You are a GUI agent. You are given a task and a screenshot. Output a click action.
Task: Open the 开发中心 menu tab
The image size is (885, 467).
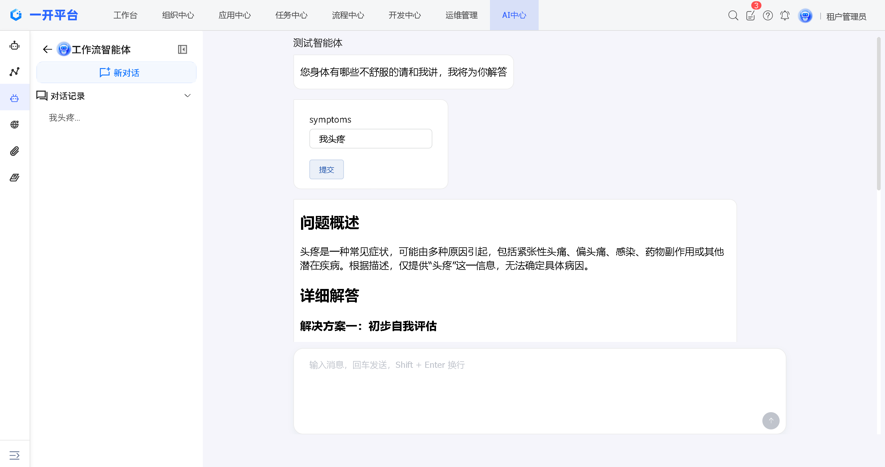[x=404, y=15]
